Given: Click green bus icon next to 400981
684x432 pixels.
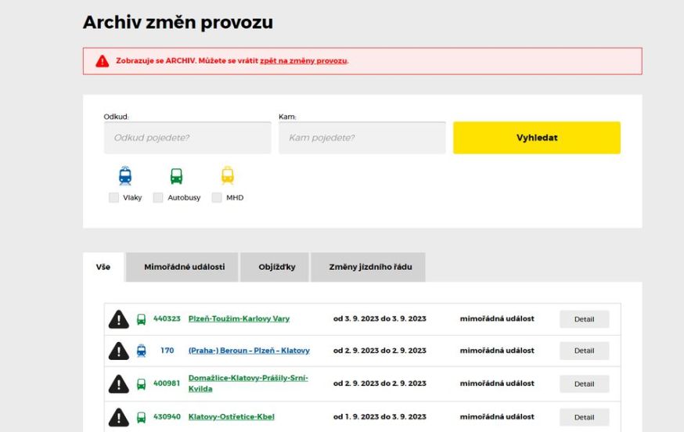Looking at the screenshot, I should tap(142, 384).
